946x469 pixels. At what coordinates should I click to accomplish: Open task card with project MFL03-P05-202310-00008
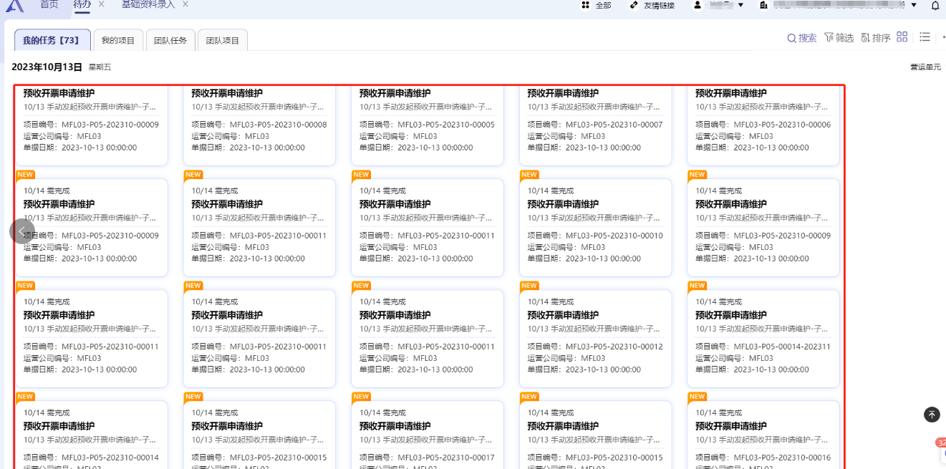pyautogui.click(x=259, y=125)
